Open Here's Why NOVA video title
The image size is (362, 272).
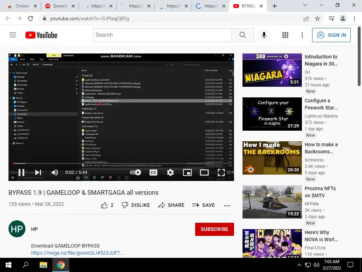321,236
